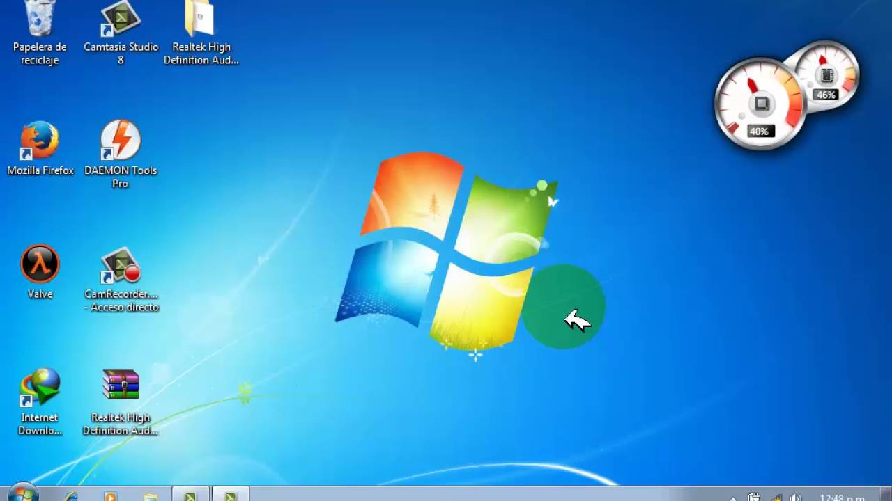The image size is (892, 501).
Task: Click the CPU usage gauge showing 40%
Action: click(760, 104)
